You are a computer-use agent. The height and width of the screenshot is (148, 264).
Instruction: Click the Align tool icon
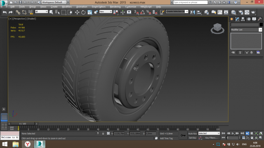tap(199, 12)
